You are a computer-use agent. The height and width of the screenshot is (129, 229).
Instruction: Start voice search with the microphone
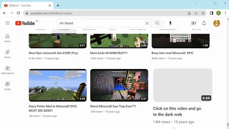170,23
